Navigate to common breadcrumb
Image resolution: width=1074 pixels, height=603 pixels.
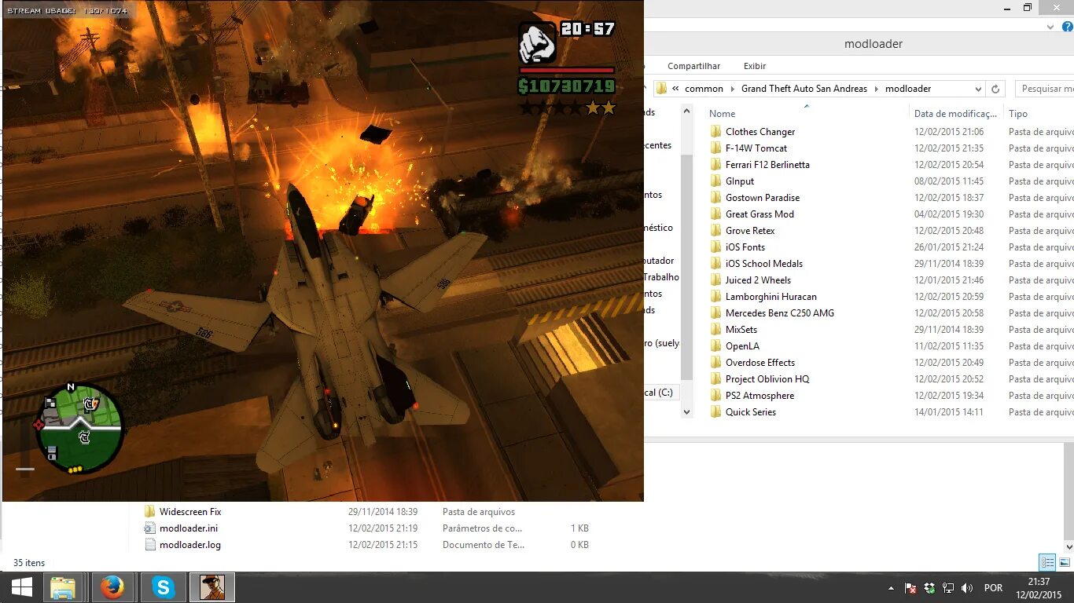(x=704, y=89)
